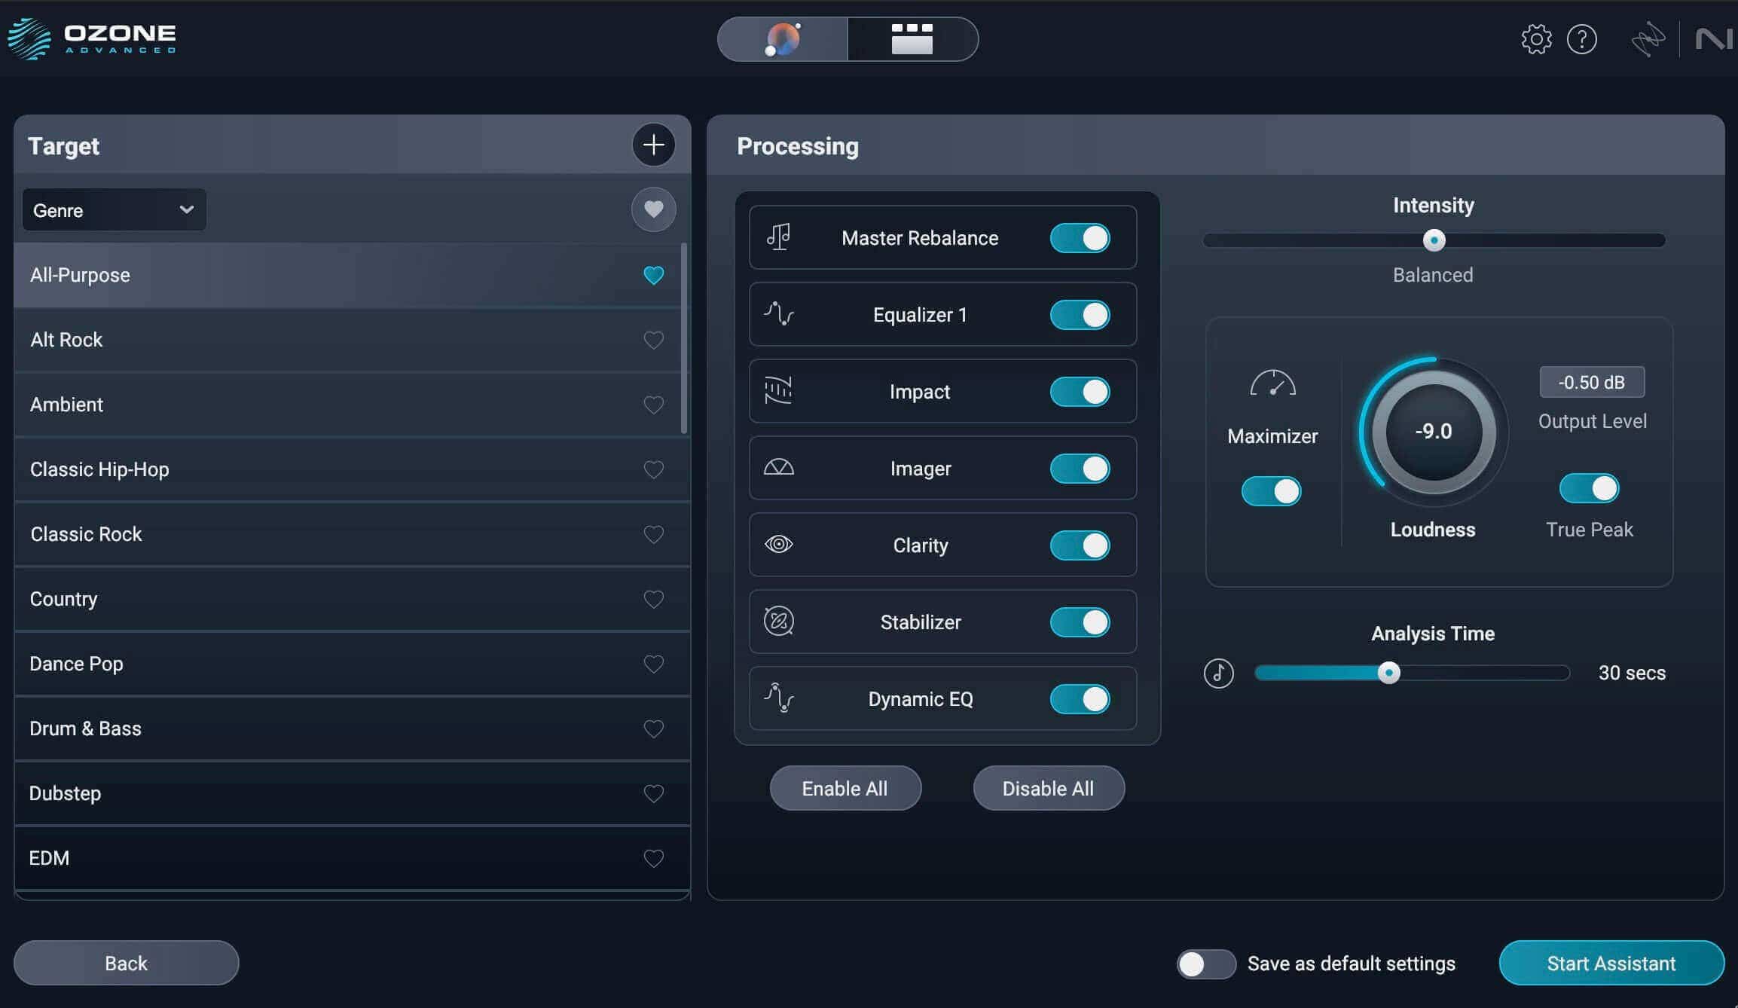Screen dimensions: 1738x1008
Task: Favorite the Alt Rock genre heart
Action: pos(653,340)
